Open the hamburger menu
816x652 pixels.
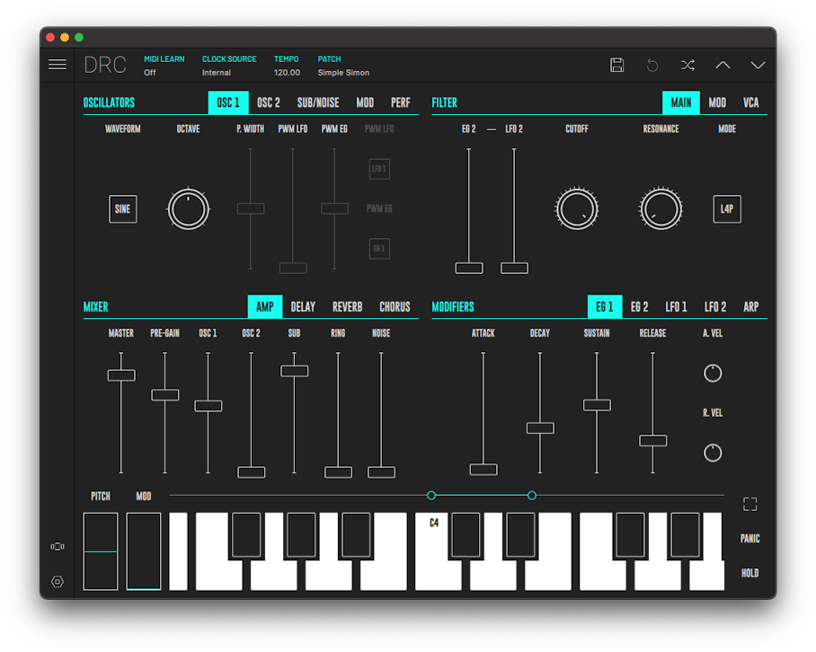point(58,65)
